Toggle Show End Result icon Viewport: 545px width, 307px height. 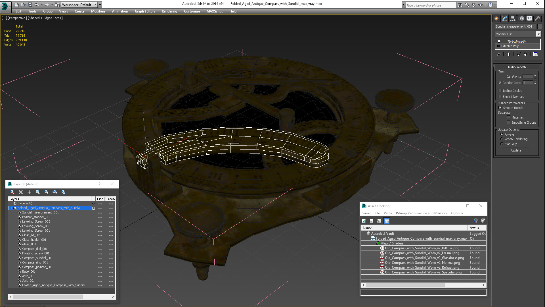(x=509, y=54)
